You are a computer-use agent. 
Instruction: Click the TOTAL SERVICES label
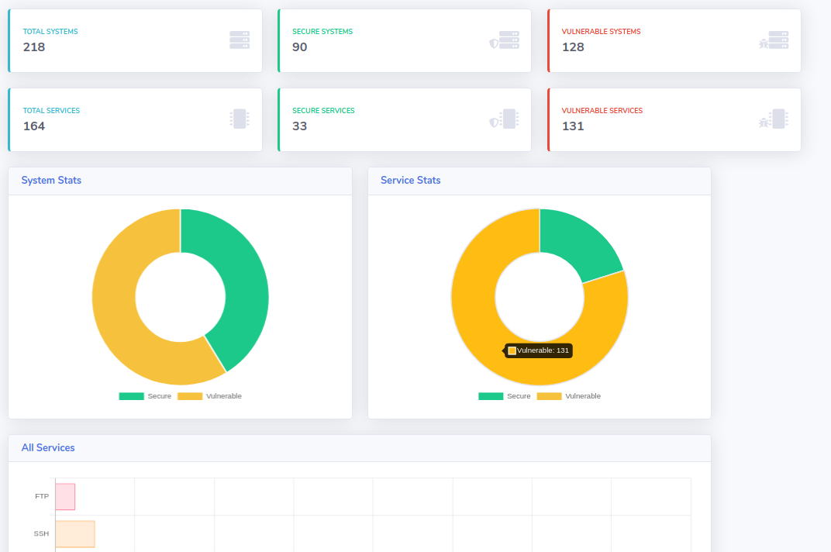click(51, 111)
